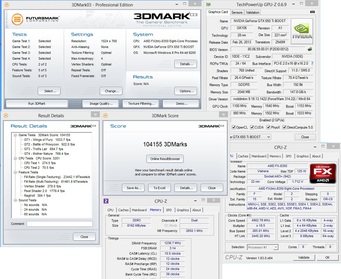Click the GPU-Z screenshot camera icon

312,12
